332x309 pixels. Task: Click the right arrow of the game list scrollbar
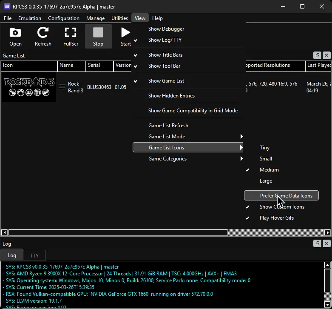click(x=327, y=232)
